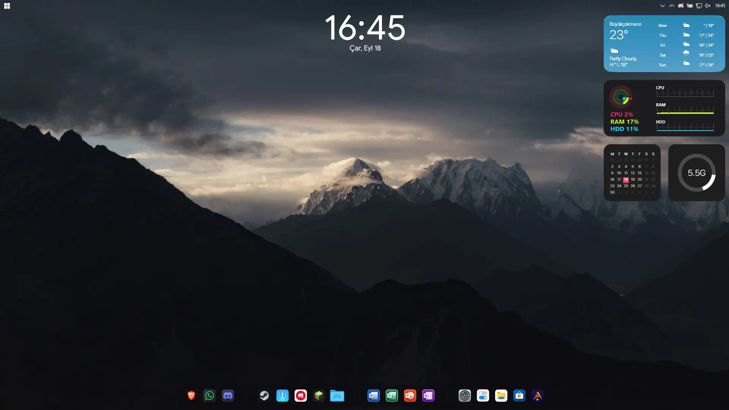Select day 9 in the calendar widget
Viewport: 729px width, 410px height.
(x=612, y=173)
